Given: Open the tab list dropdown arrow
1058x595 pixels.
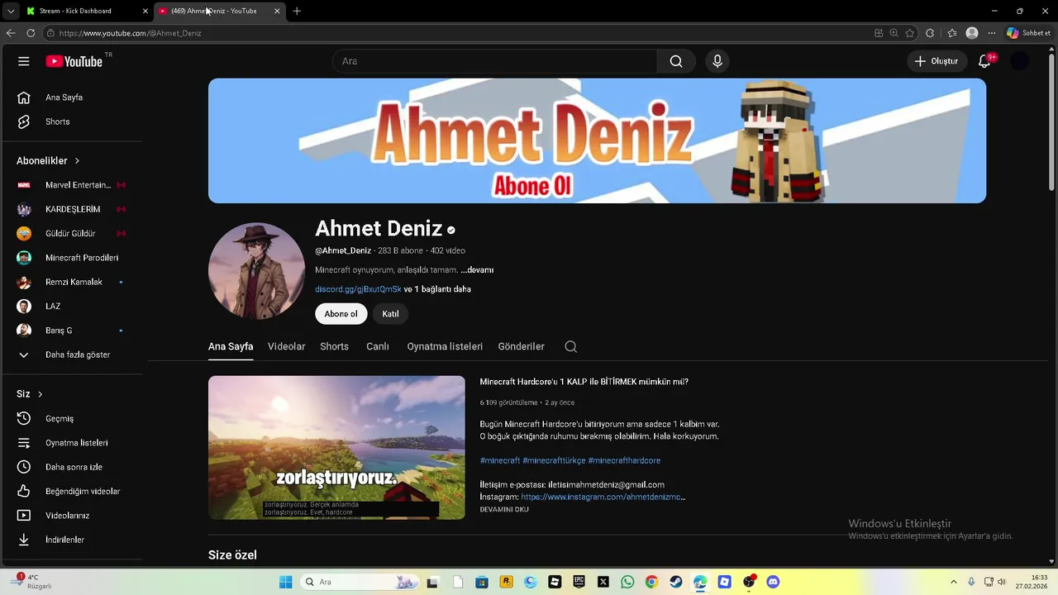Looking at the screenshot, I should [11, 11].
